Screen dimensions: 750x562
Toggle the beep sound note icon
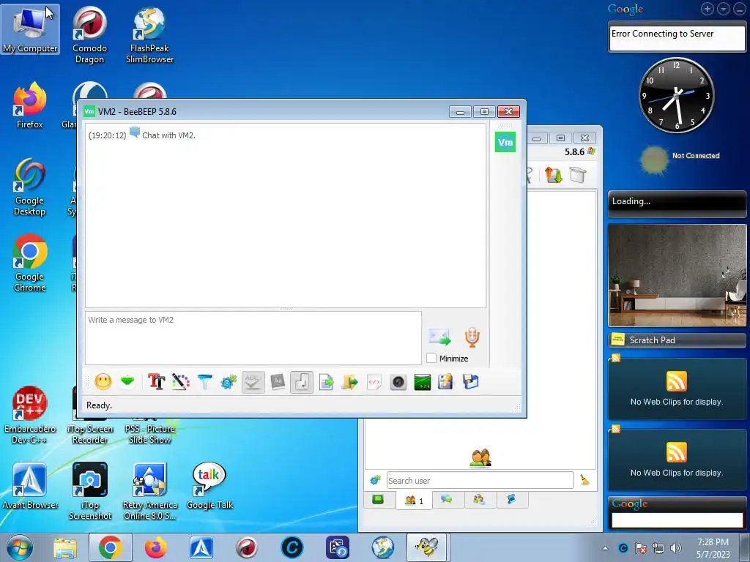[x=302, y=382]
